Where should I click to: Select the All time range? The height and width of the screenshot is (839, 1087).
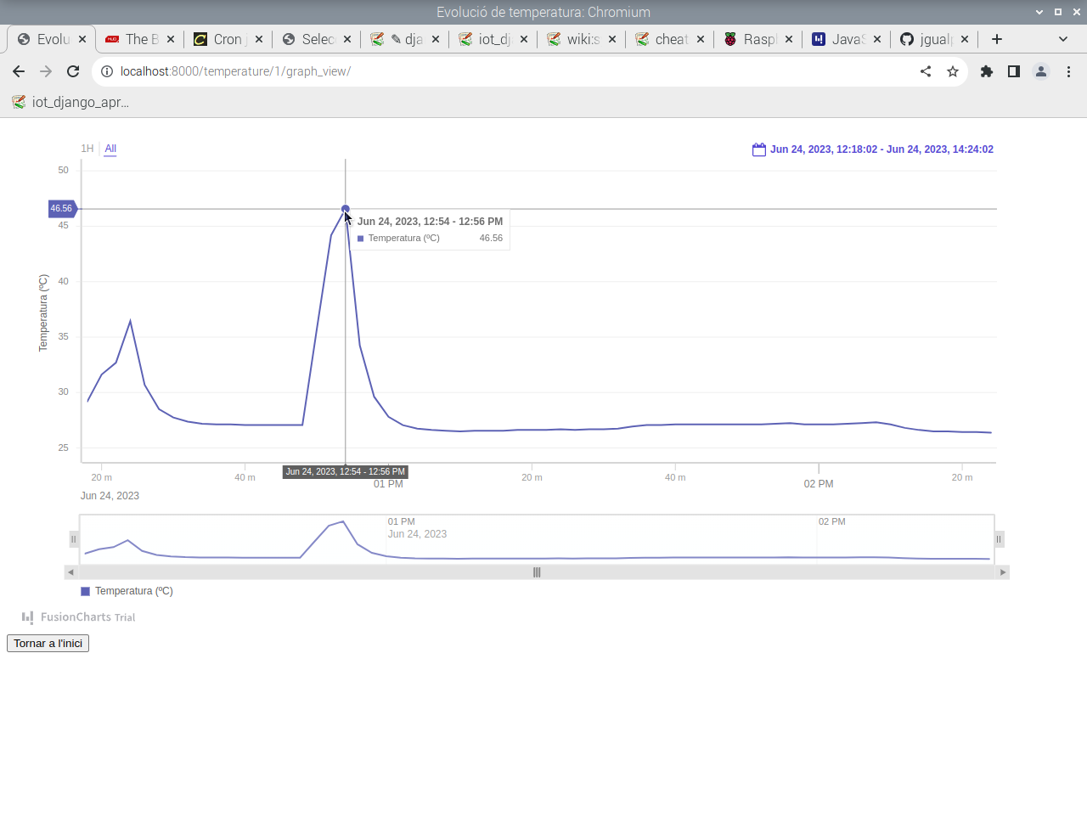coord(110,149)
